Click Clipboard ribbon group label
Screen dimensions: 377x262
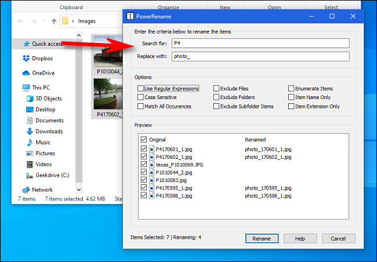[x=71, y=8]
